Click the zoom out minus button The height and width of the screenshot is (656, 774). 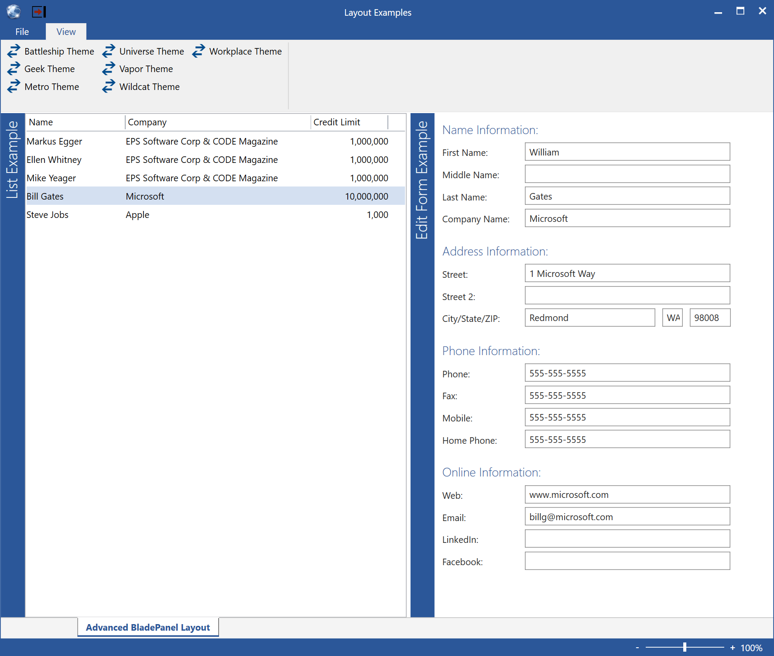(x=637, y=648)
